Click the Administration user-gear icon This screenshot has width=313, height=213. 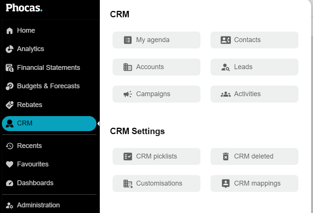[x=10, y=205]
